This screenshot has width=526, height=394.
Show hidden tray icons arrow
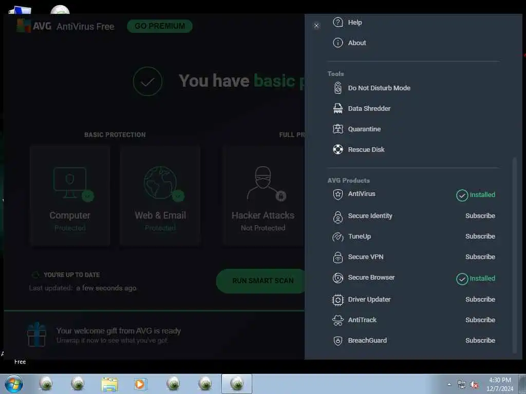pos(449,385)
